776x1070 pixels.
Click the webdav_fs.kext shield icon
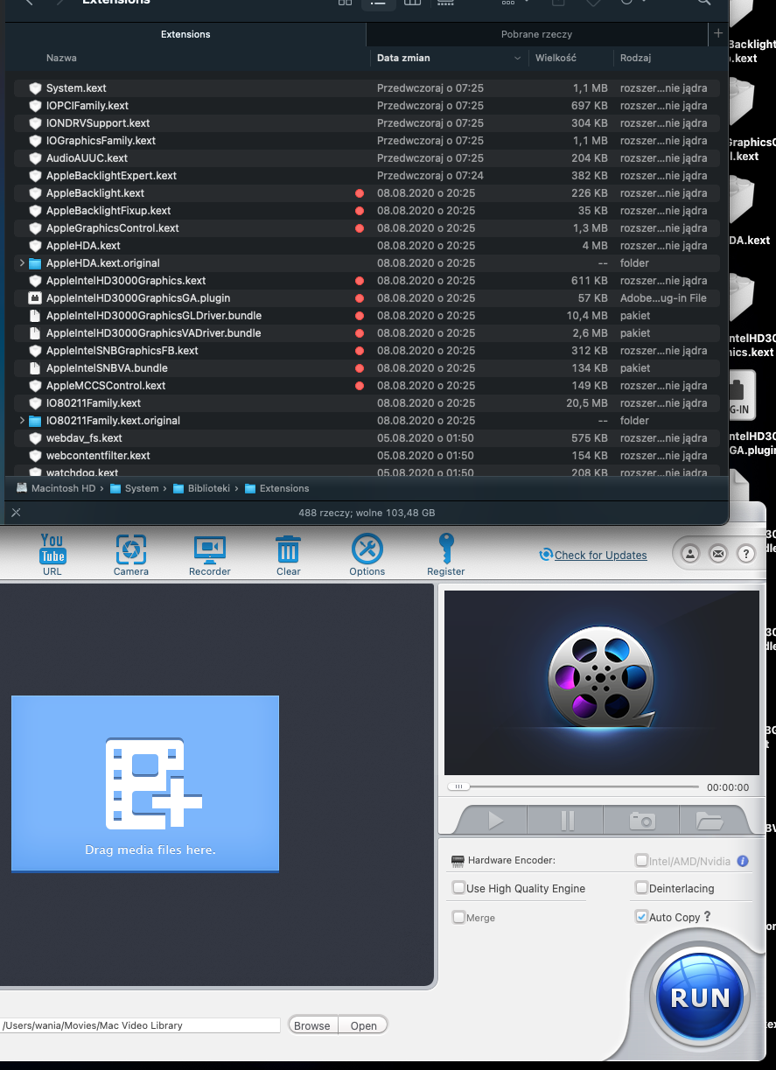pos(35,438)
